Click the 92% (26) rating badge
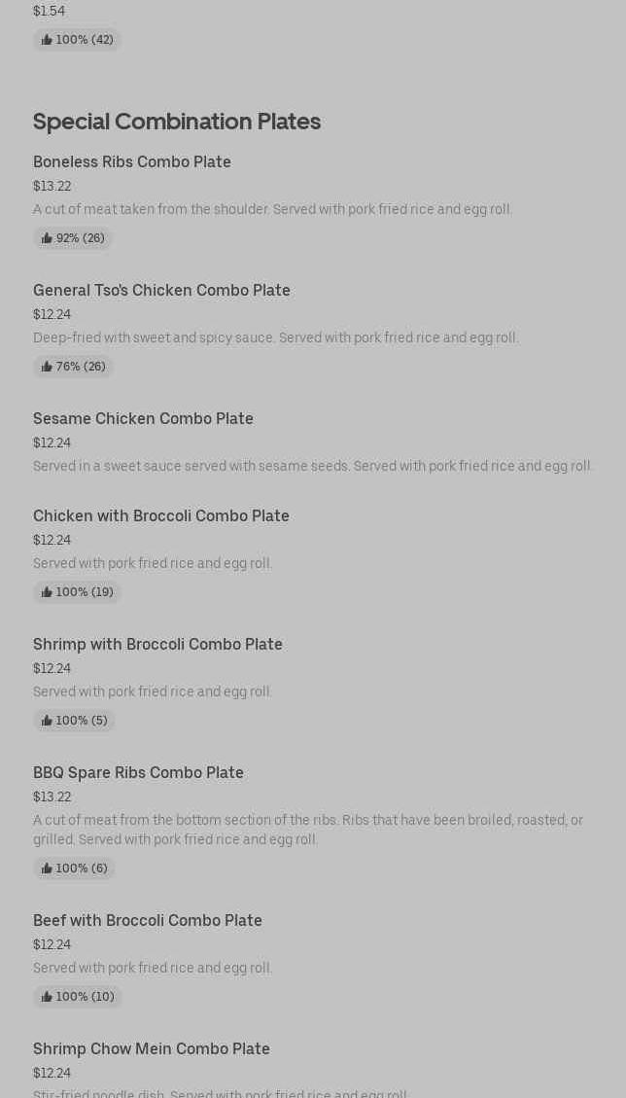This screenshot has width=626, height=1098. pos(74,238)
